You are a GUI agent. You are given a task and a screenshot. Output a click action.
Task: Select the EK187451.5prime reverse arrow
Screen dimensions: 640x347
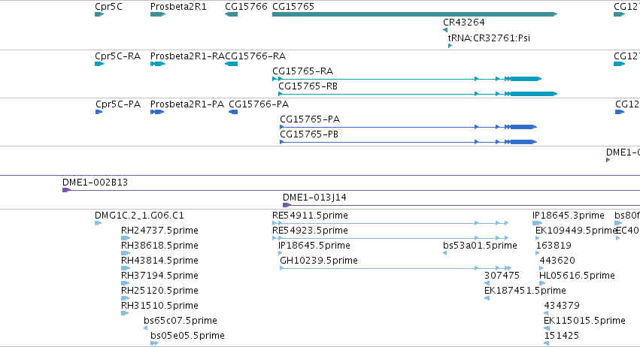(x=487, y=298)
